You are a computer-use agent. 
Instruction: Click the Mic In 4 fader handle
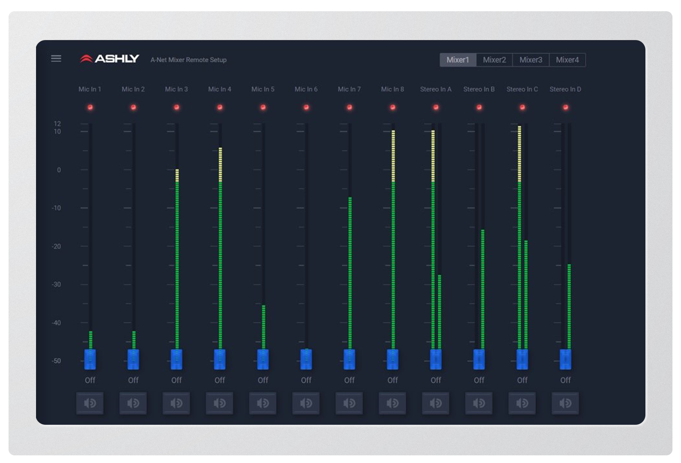click(x=220, y=359)
